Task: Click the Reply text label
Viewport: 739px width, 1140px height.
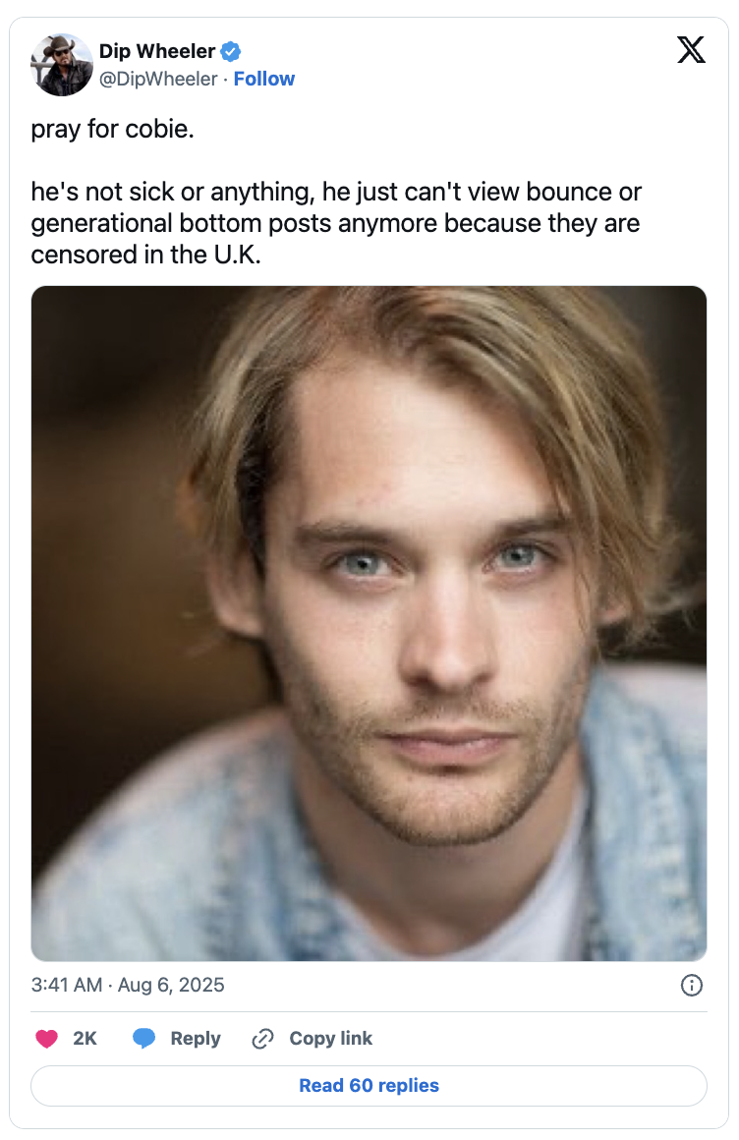Action: pos(195,1038)
